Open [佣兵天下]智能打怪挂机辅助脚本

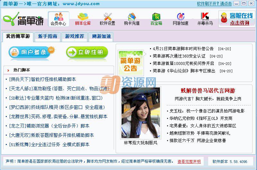point(43,79)
